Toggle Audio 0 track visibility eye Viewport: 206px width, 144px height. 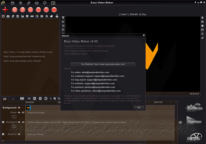19,134
